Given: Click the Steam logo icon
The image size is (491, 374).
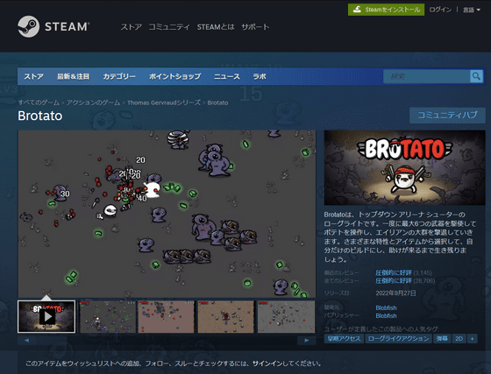Looking at the screenshot, I should point(28,26).
